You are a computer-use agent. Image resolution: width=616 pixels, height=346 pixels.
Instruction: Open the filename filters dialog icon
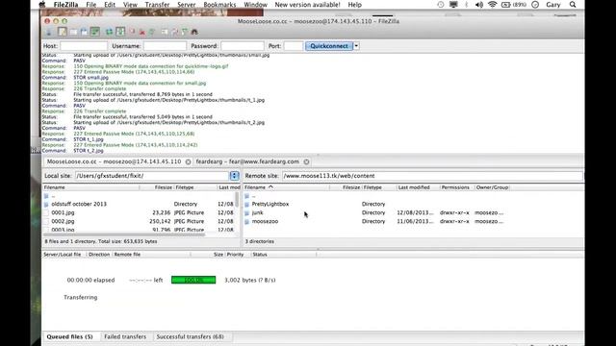[165, 32]
